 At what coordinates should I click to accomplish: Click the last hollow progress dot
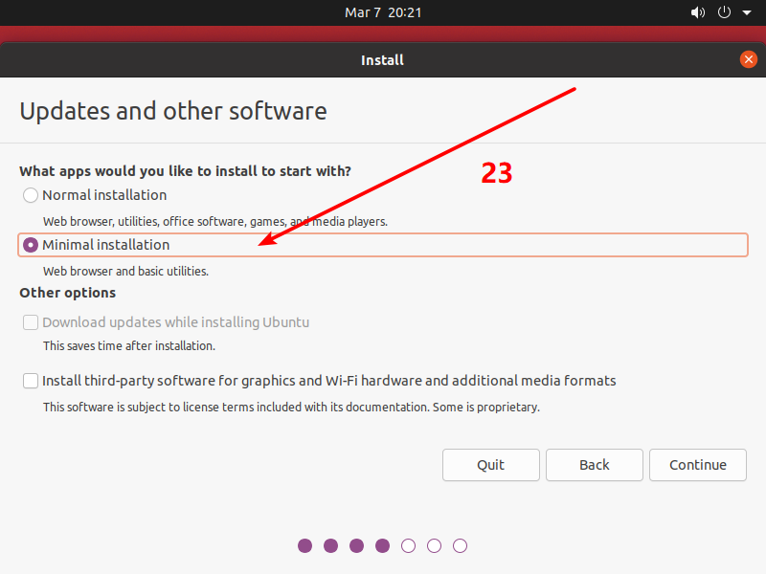(460, 545)
